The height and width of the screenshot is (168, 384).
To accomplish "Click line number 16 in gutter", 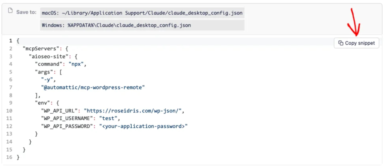I will click(10, 157).
